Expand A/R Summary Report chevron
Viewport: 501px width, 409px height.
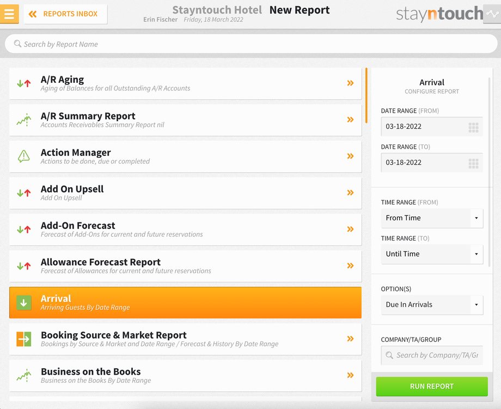click(351, 119)
